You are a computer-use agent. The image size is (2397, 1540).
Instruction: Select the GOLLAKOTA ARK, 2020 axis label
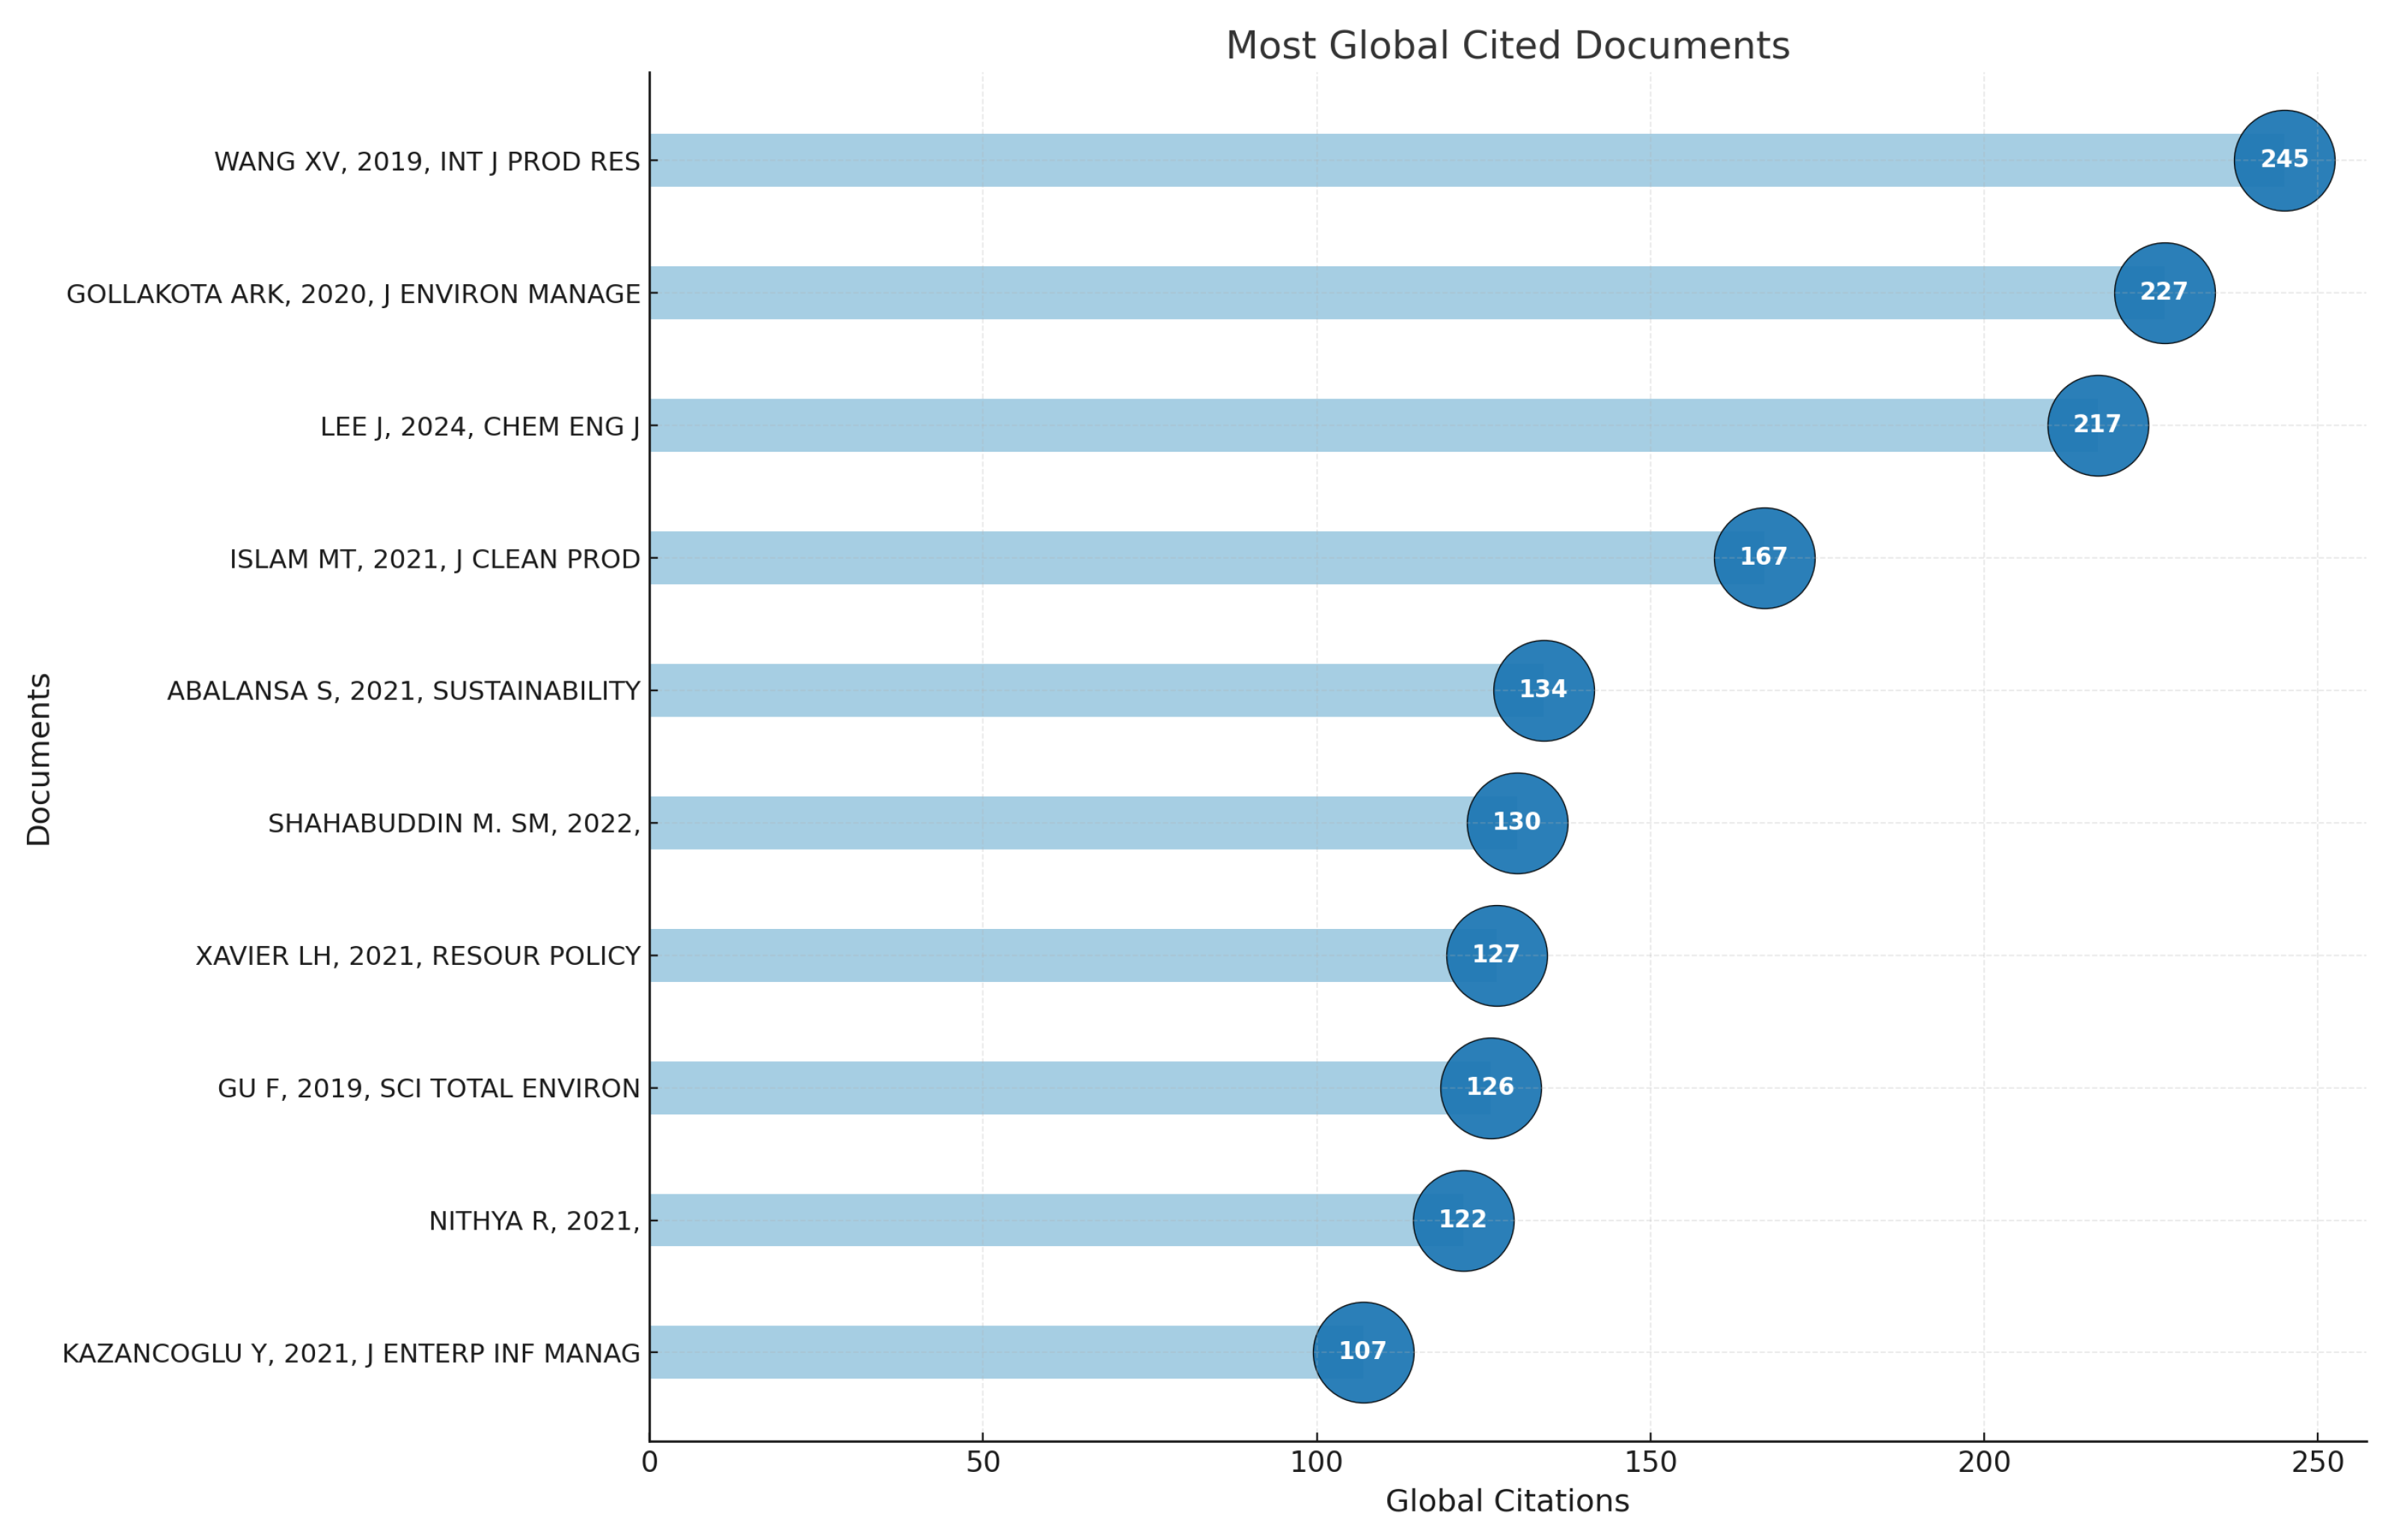pos(352,295)
